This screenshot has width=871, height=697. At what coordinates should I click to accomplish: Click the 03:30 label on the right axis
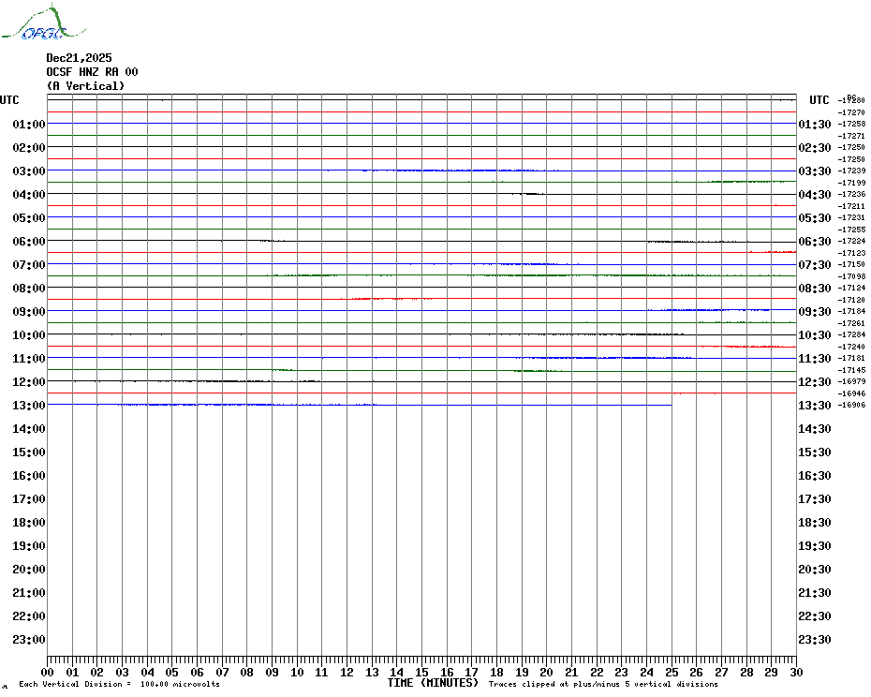pyautogui.click(x=813, y=171)
